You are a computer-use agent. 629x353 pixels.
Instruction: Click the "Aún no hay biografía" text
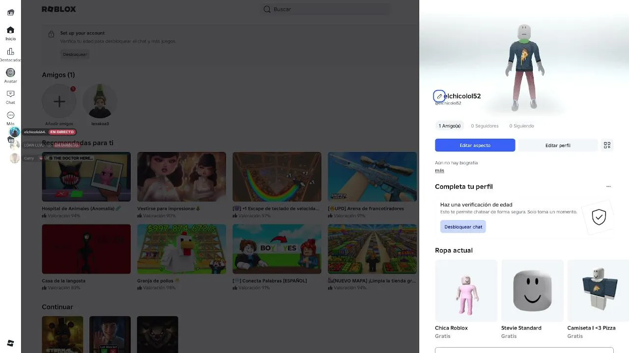pyautogui.click(x=456, y=163)
